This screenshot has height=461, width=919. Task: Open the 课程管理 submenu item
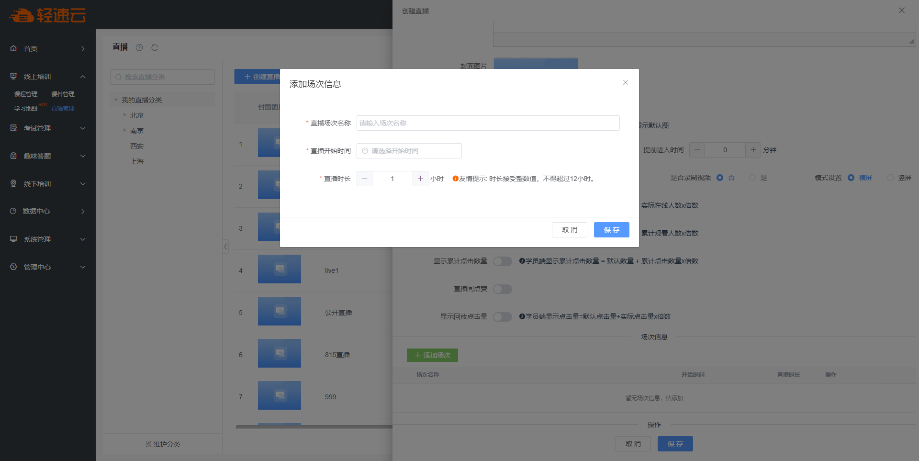pyautogui.click(x=26, y=94)
